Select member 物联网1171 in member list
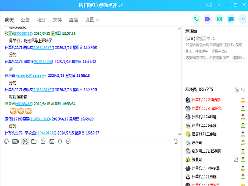 (215, 151)
